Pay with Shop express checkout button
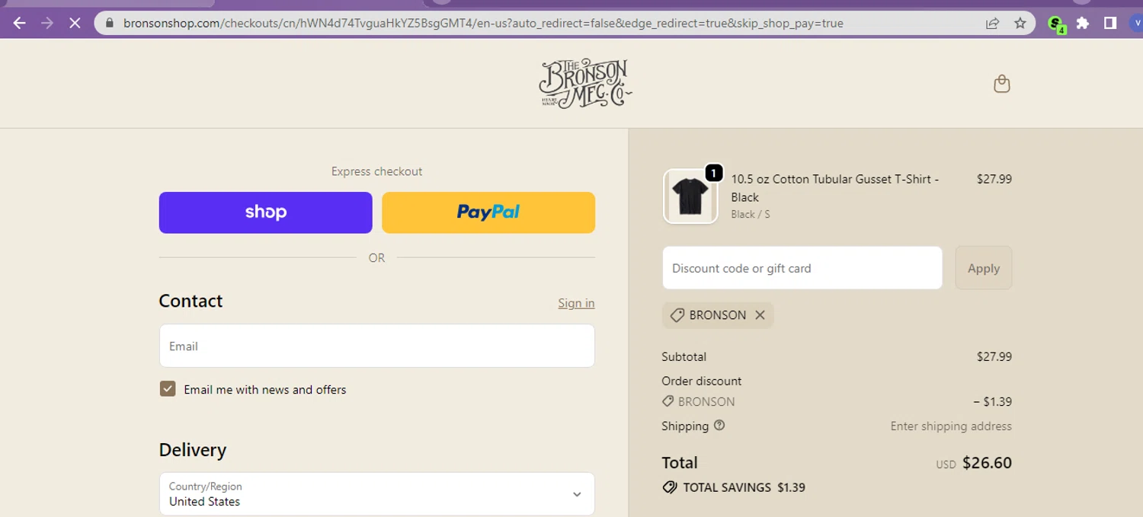Image resolution: width=1143 pixels, height=517 pixels. [x=265, y=212]
